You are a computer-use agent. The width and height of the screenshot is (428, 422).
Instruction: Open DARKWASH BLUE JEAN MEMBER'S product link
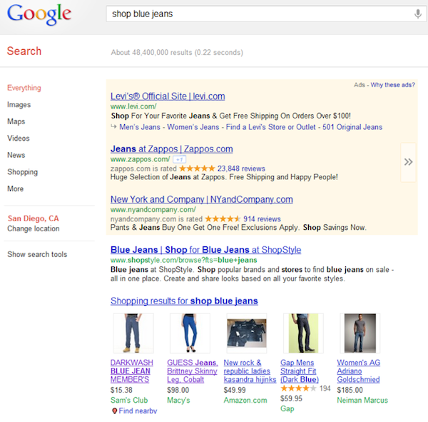pyautogui.click(x=131, y=371)
